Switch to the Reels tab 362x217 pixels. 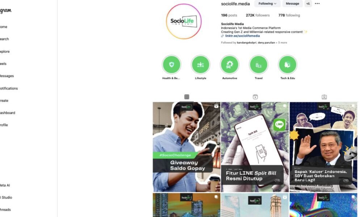tap(255, 97)
